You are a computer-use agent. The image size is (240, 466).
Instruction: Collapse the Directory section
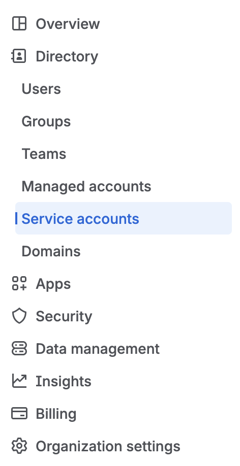(x=67, y=56)
